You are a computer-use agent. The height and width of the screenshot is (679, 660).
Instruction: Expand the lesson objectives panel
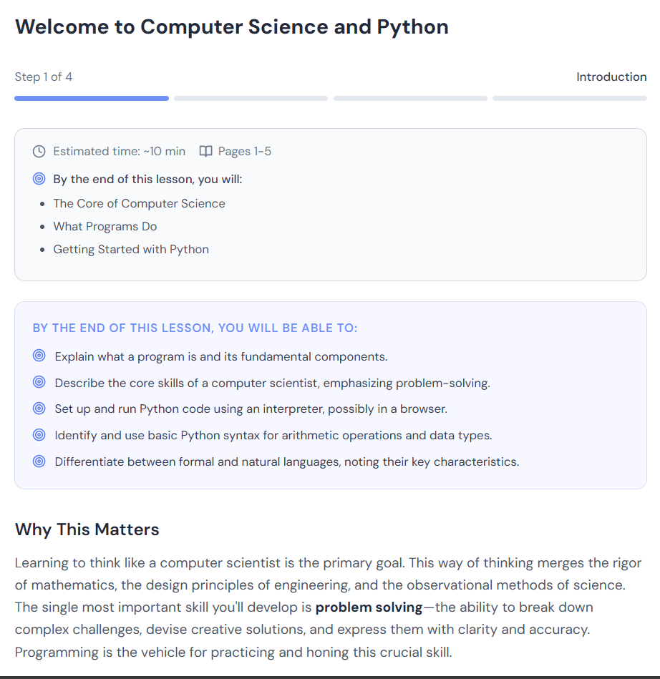pyautogui.click(x=194, y=327)
